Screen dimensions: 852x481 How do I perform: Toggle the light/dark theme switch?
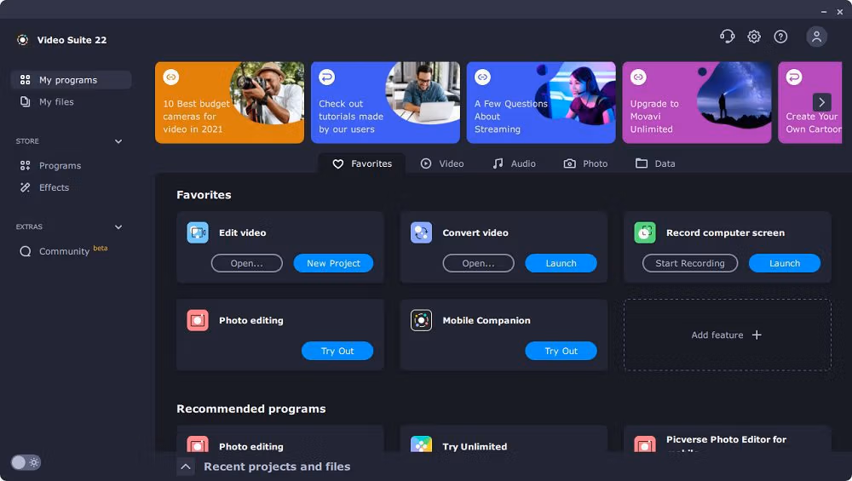(x=26, y=462)
